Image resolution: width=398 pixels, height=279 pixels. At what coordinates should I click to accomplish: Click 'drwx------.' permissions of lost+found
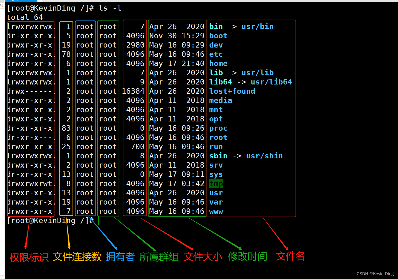pos(31,91)
